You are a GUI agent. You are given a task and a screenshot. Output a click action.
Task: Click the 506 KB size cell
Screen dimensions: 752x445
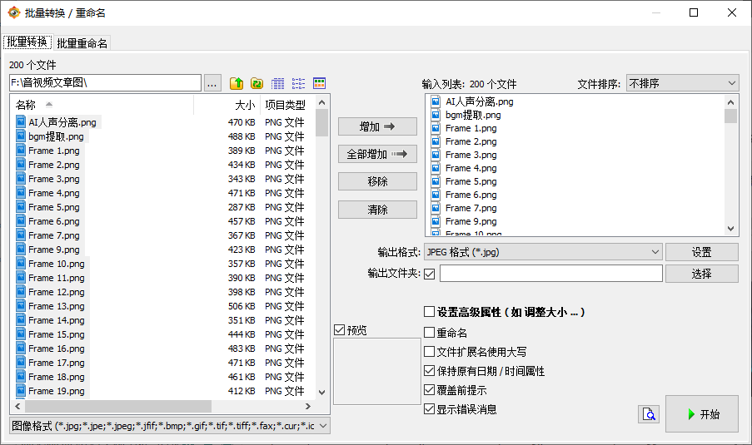tap(242, 306)
